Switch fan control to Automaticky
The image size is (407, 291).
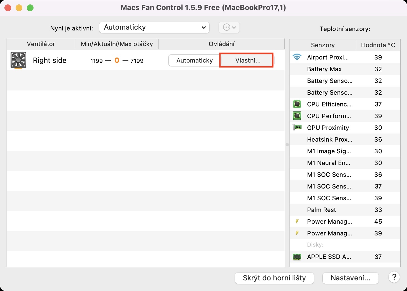click(194, 60)
